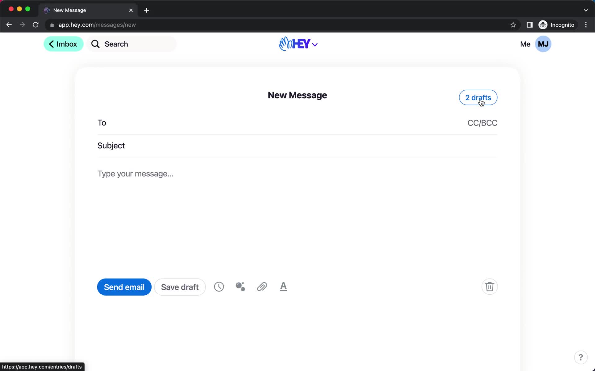Click the Send email button
Image resolution: width=595 pixels, height=371 pixels.
pos(124,287)
